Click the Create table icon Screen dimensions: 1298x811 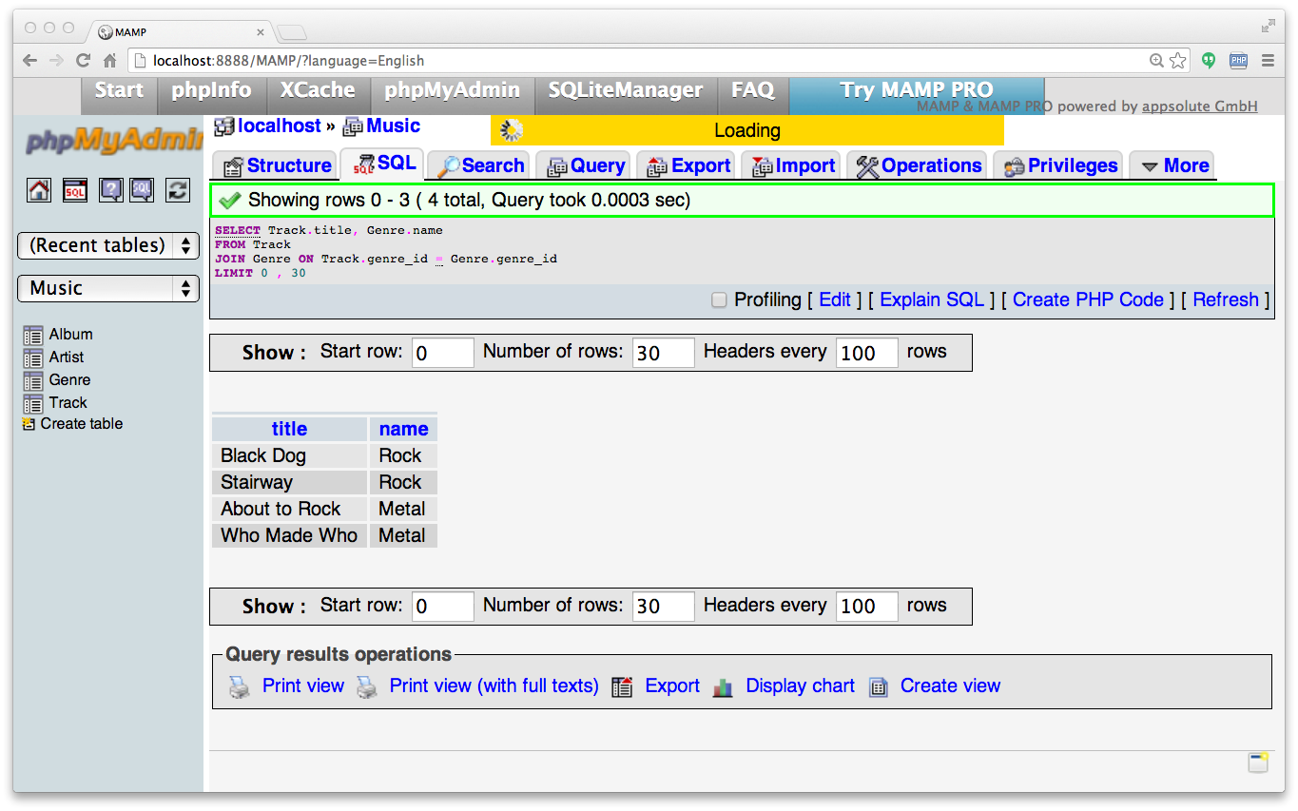29,424
